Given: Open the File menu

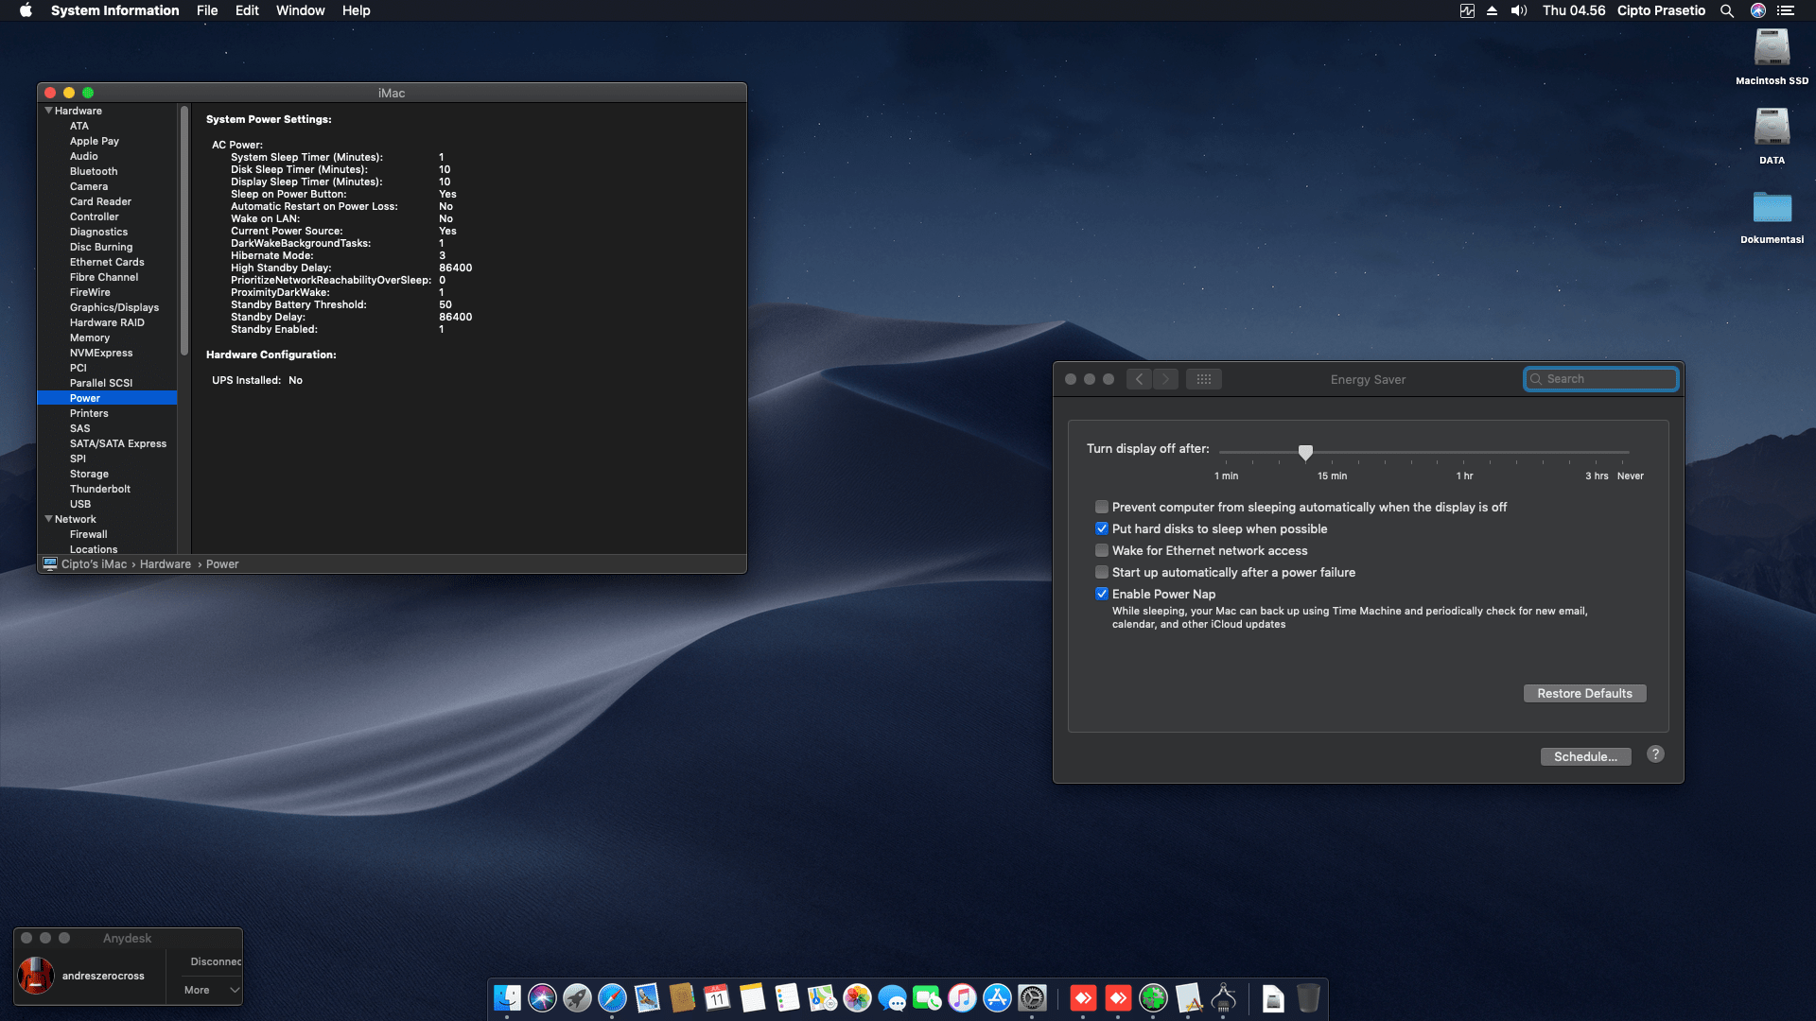Looking at the screenshot, I should coord(207,10).
